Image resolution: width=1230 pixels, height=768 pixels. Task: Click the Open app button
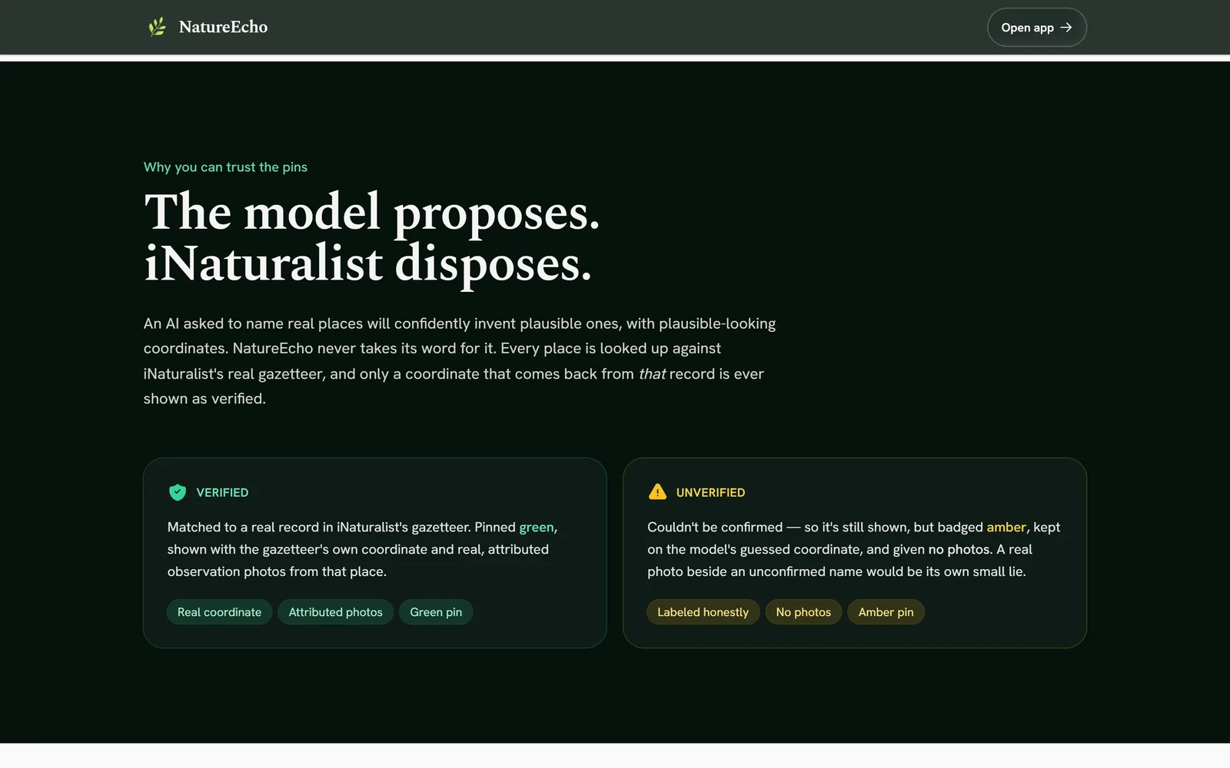tap(1036, 28)
